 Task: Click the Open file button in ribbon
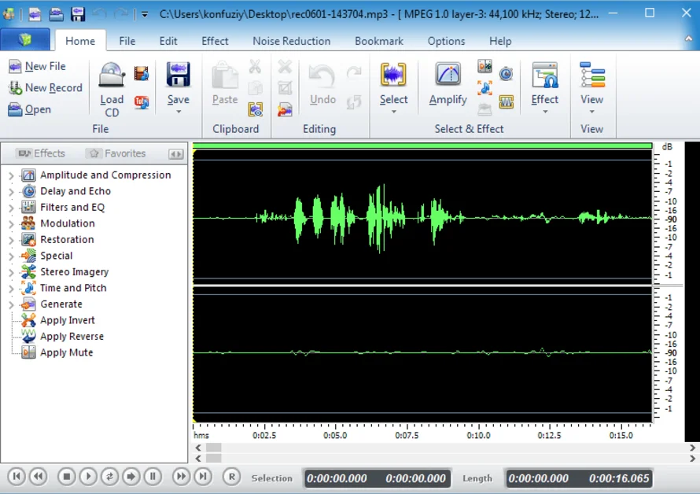coord(29,109)
